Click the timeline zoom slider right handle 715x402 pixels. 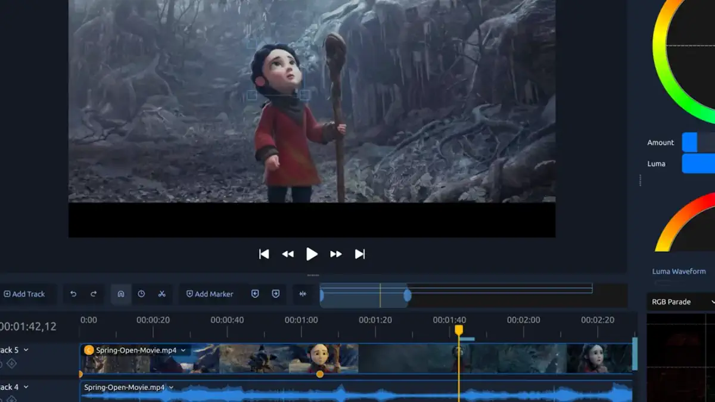[x=408, y=295]
